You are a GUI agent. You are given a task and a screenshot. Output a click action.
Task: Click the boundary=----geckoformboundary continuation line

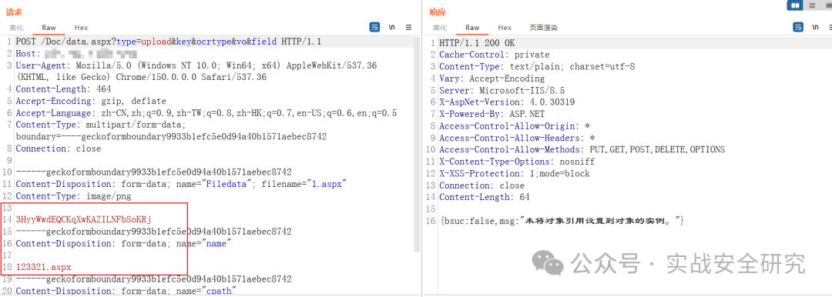(x=171, y=136)
